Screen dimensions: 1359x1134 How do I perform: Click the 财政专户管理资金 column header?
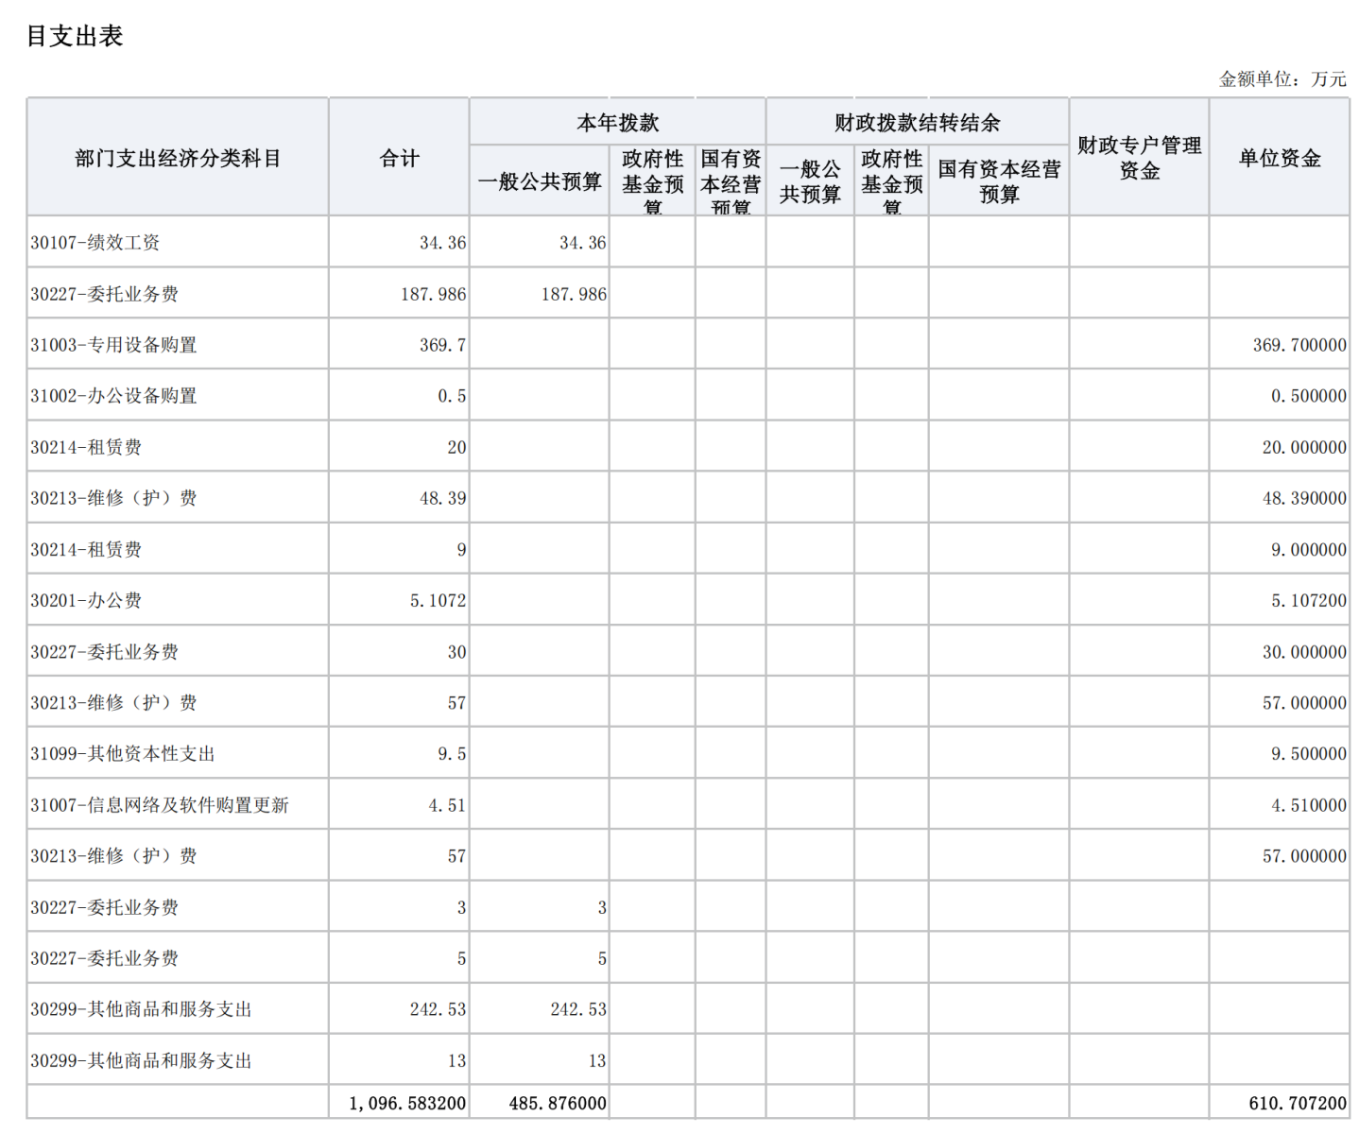tap(1139, 159)
